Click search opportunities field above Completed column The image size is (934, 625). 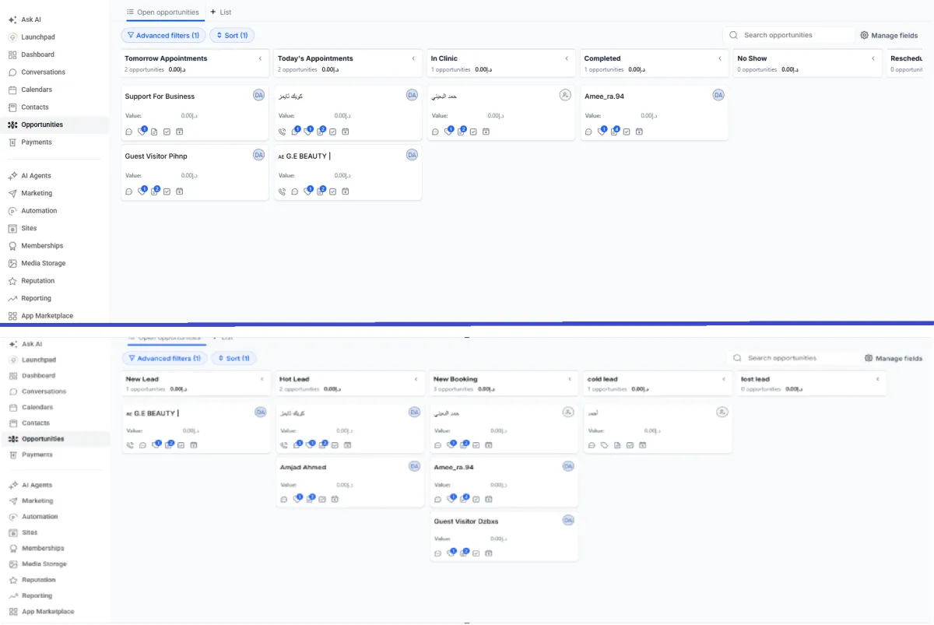[x=788, y=35]
